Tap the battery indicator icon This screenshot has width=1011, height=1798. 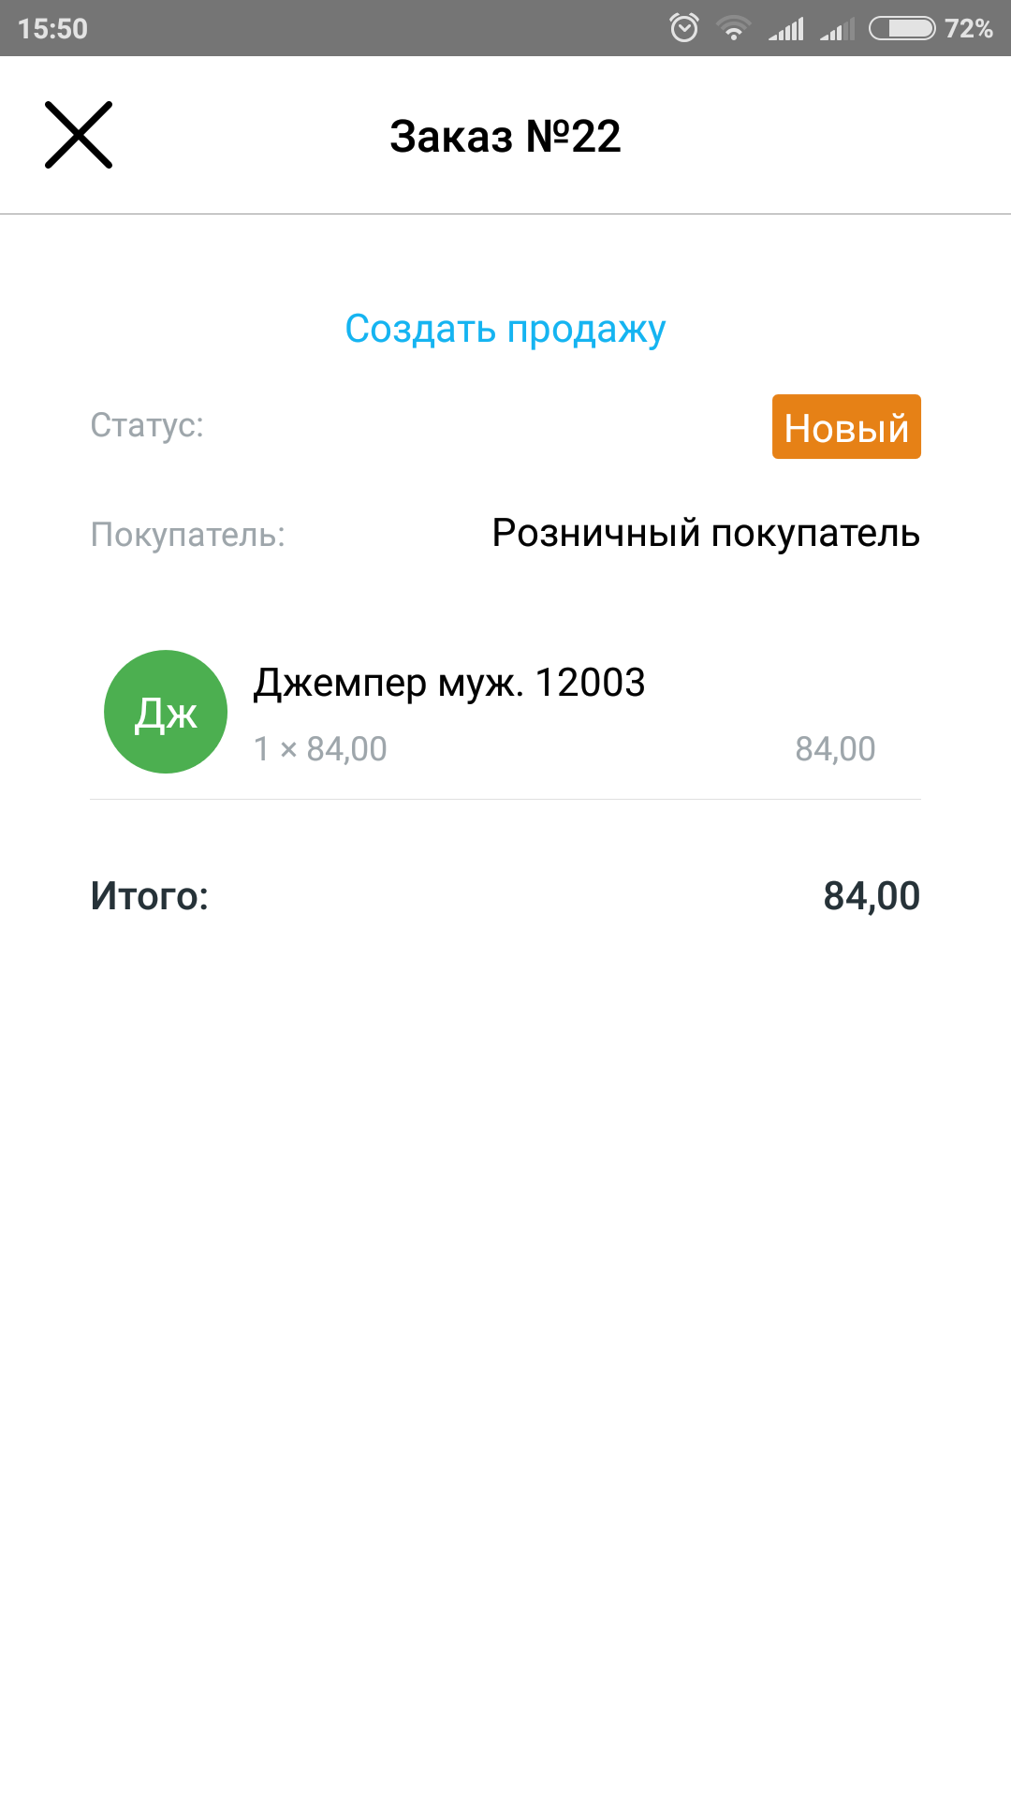click(901, 28)
